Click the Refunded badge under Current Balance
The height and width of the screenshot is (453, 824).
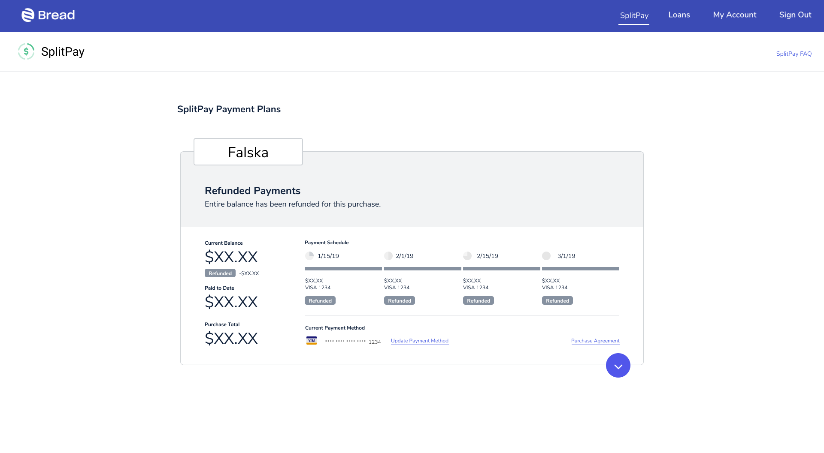pyautogui.click(x=220, y=273)
